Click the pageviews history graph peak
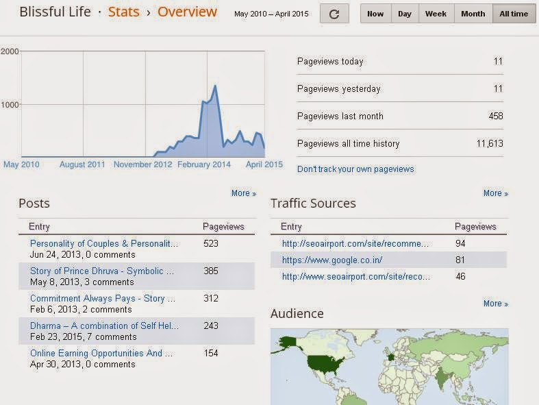The image size is (539, 405). (x=215, y=86)
